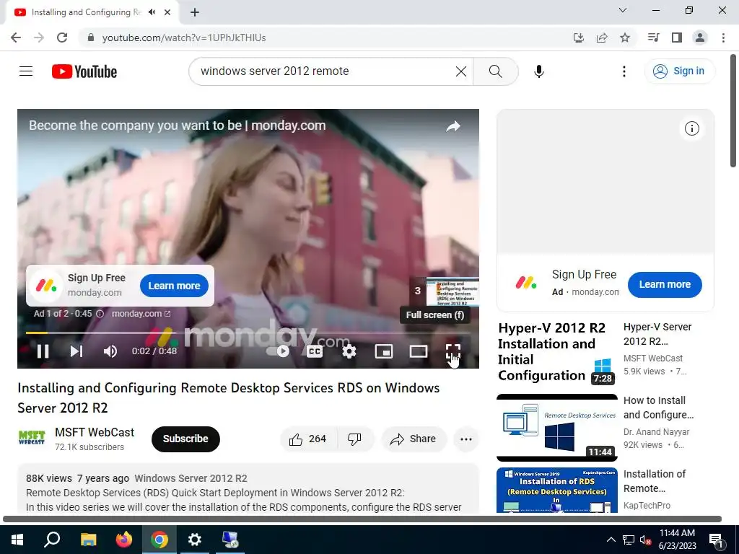
Task: Preview the upcoming video thumbnail in ad countdown
Action: coord(452,291)
